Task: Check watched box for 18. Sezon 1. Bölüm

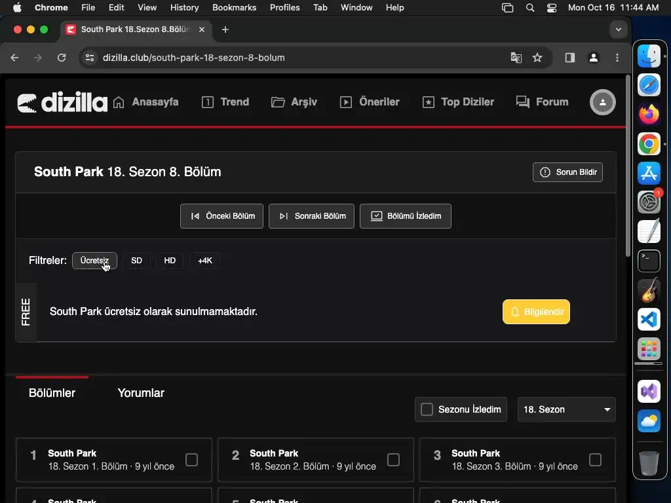Action: point(192,460)
